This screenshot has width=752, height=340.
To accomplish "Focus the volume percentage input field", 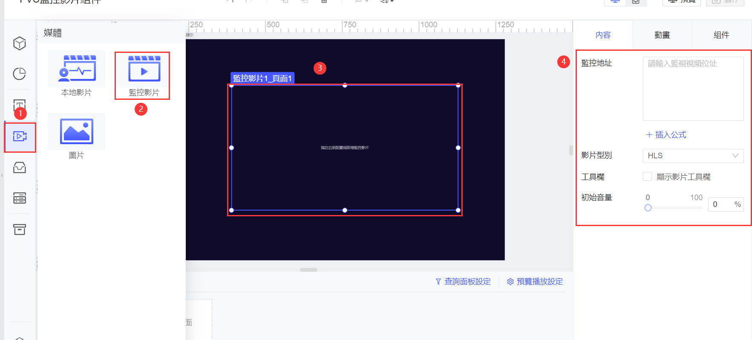I will (x=726, y=204).
